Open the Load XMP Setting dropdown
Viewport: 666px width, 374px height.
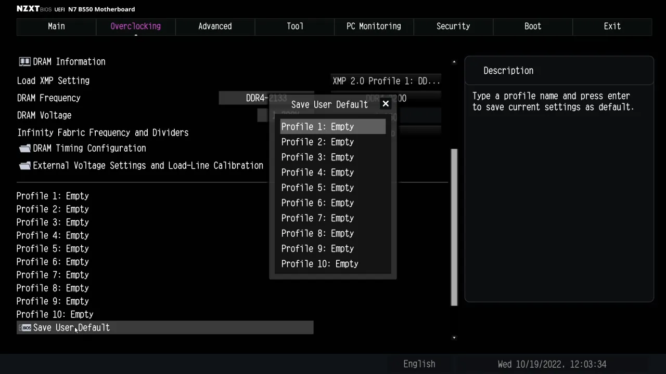(x=386, y=81)
